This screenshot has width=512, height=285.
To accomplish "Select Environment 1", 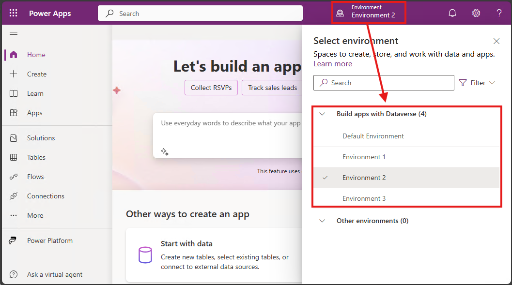I will [x=406, y=157].
